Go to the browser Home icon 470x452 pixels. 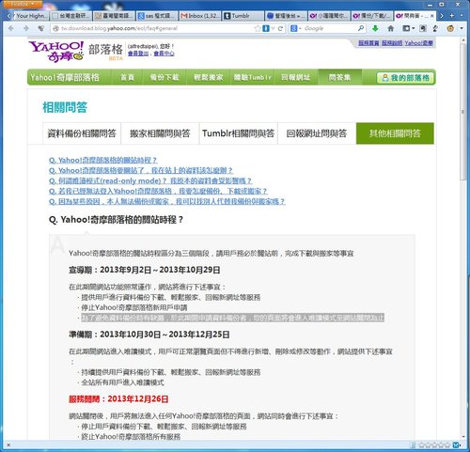point(390,28)
